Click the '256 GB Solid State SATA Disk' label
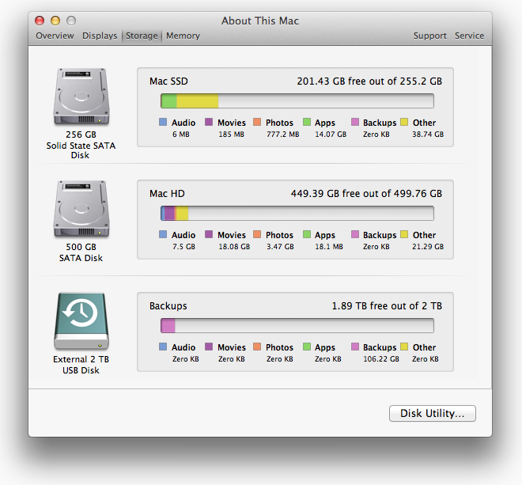Screen dimensions: 522x485 [81, 145]
